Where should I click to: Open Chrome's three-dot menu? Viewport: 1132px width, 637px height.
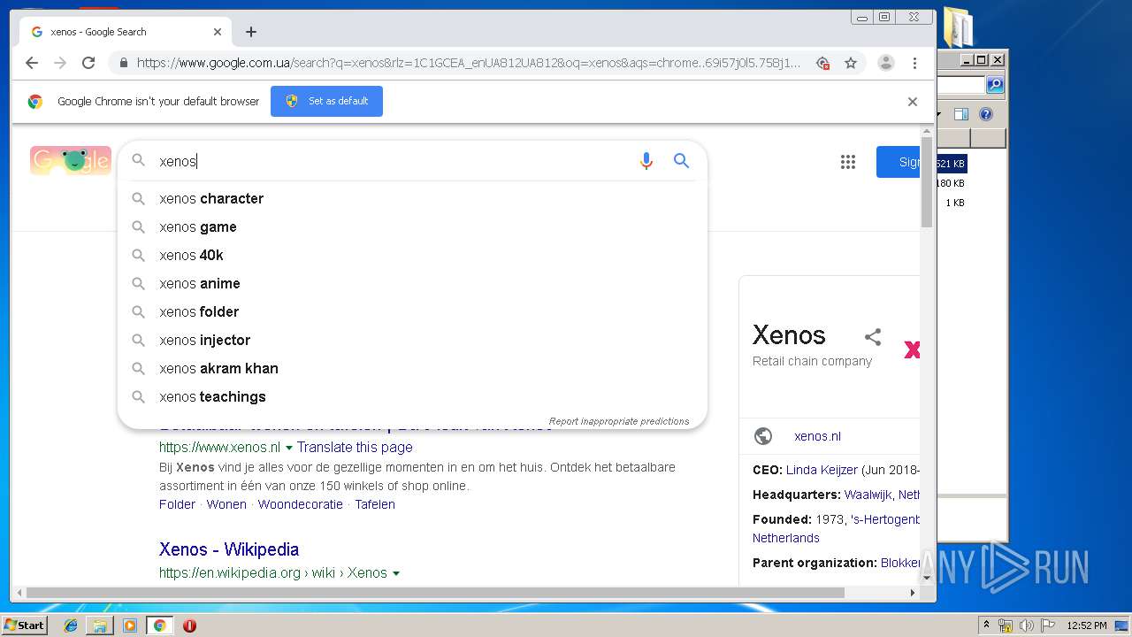pos(914,63)
